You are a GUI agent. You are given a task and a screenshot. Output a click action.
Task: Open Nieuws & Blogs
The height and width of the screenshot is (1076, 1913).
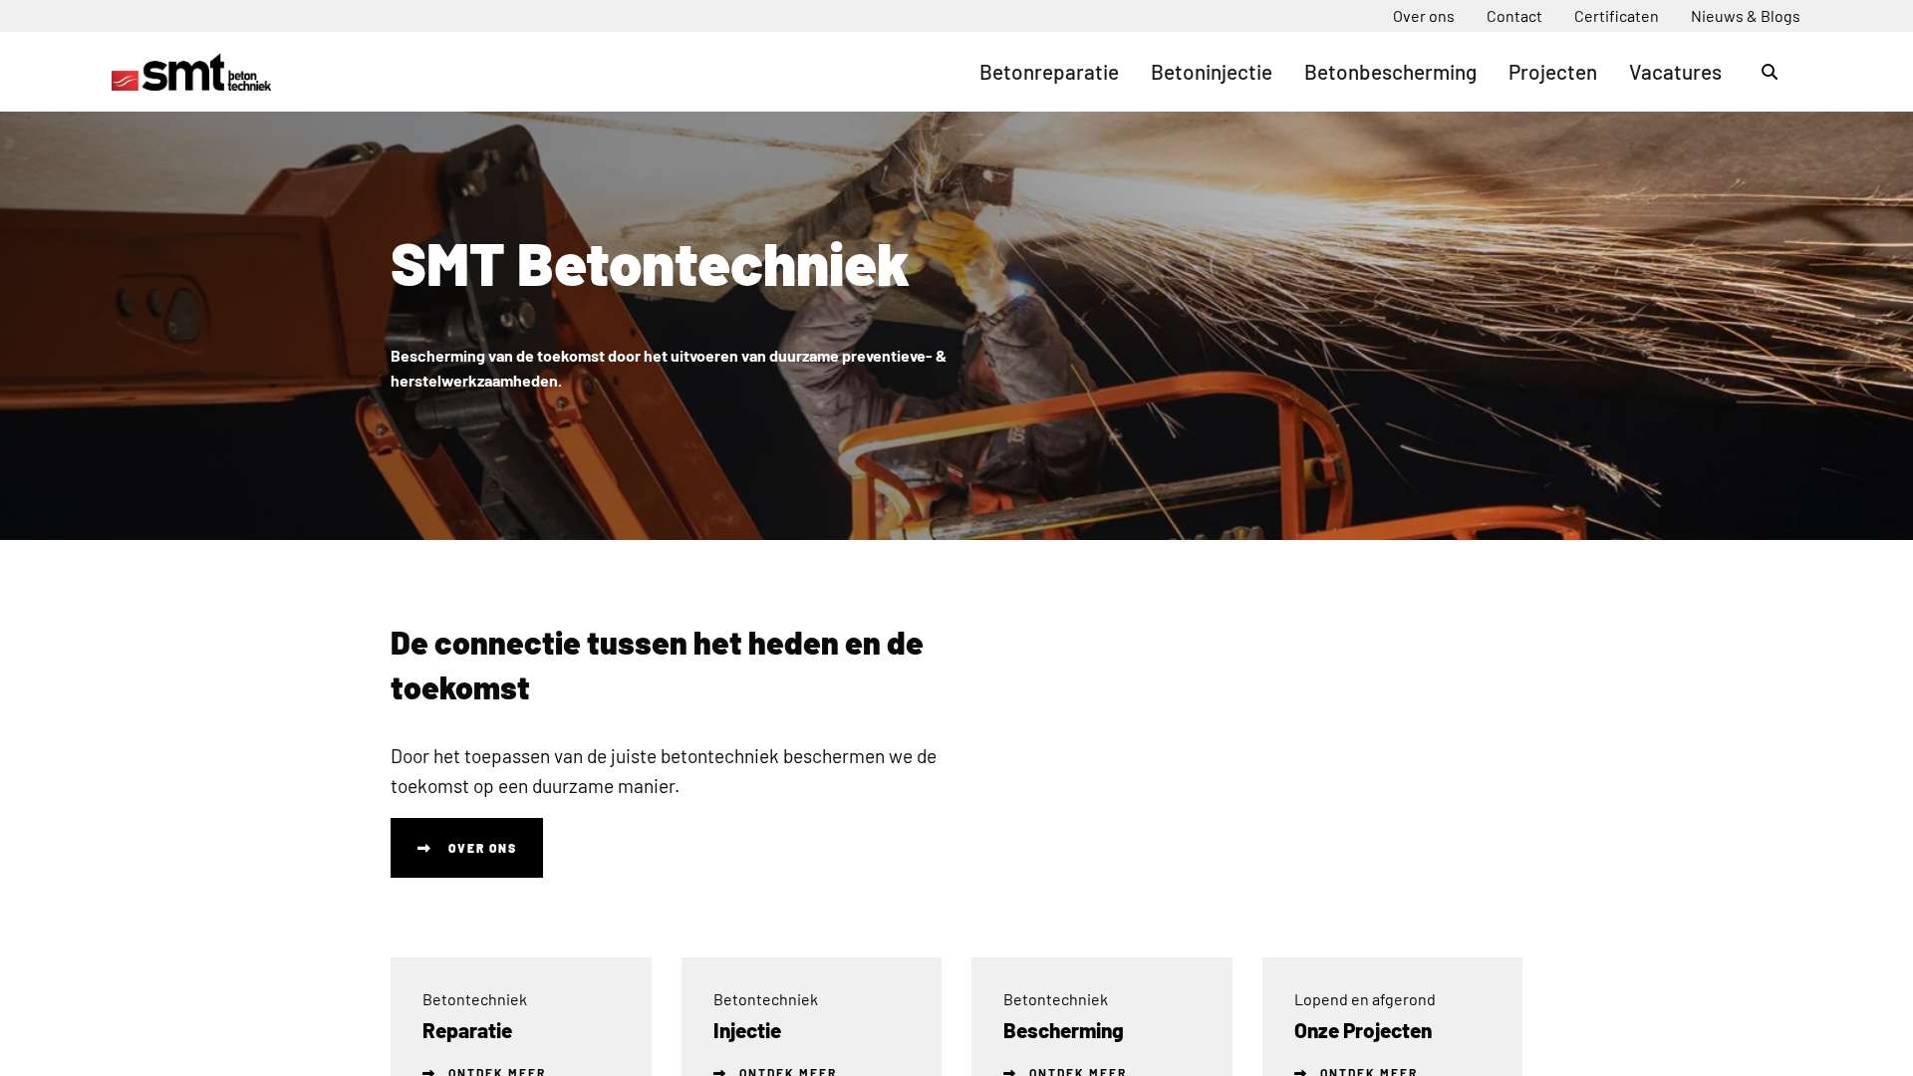click(1745, 16)
